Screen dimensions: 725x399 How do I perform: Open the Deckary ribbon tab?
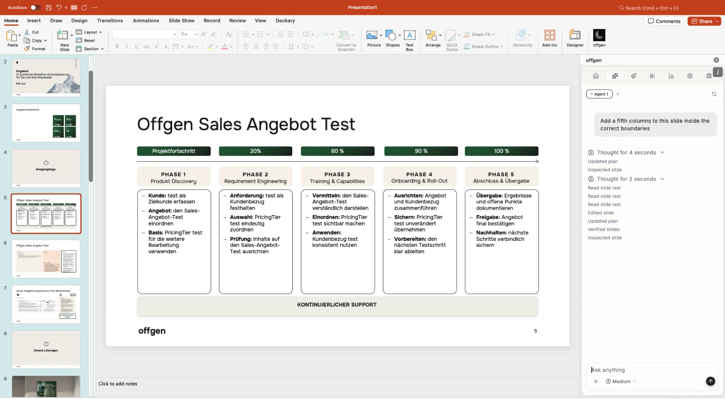tap(285, 21)
